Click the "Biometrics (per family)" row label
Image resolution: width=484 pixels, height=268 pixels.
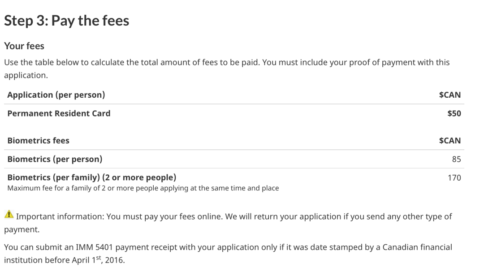(92, 177)
